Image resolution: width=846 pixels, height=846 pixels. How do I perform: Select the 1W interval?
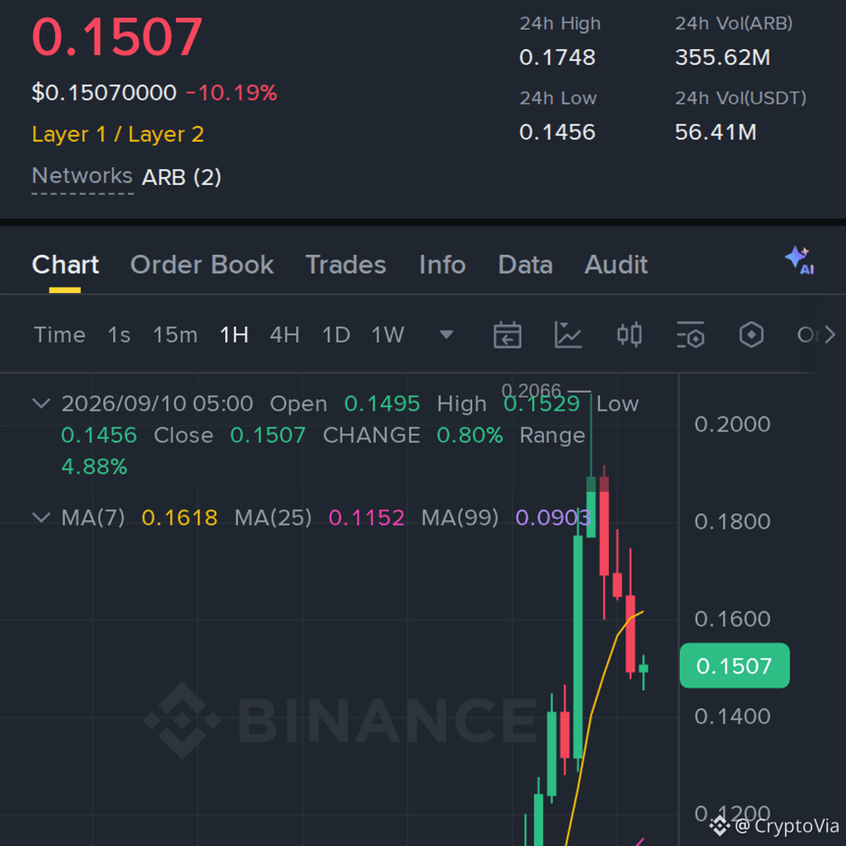[388, 335]
